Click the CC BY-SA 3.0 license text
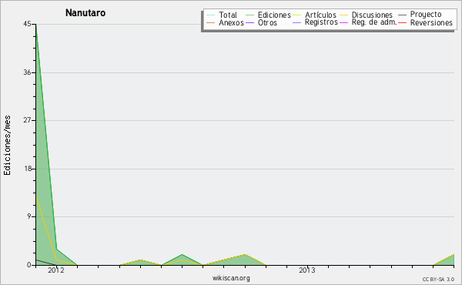 click(x=438, y=280)
